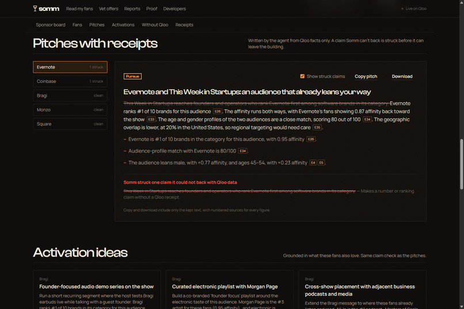Click the Download button
The width and height of the screenshot is (464, 309).
click(x=402, y=77)
